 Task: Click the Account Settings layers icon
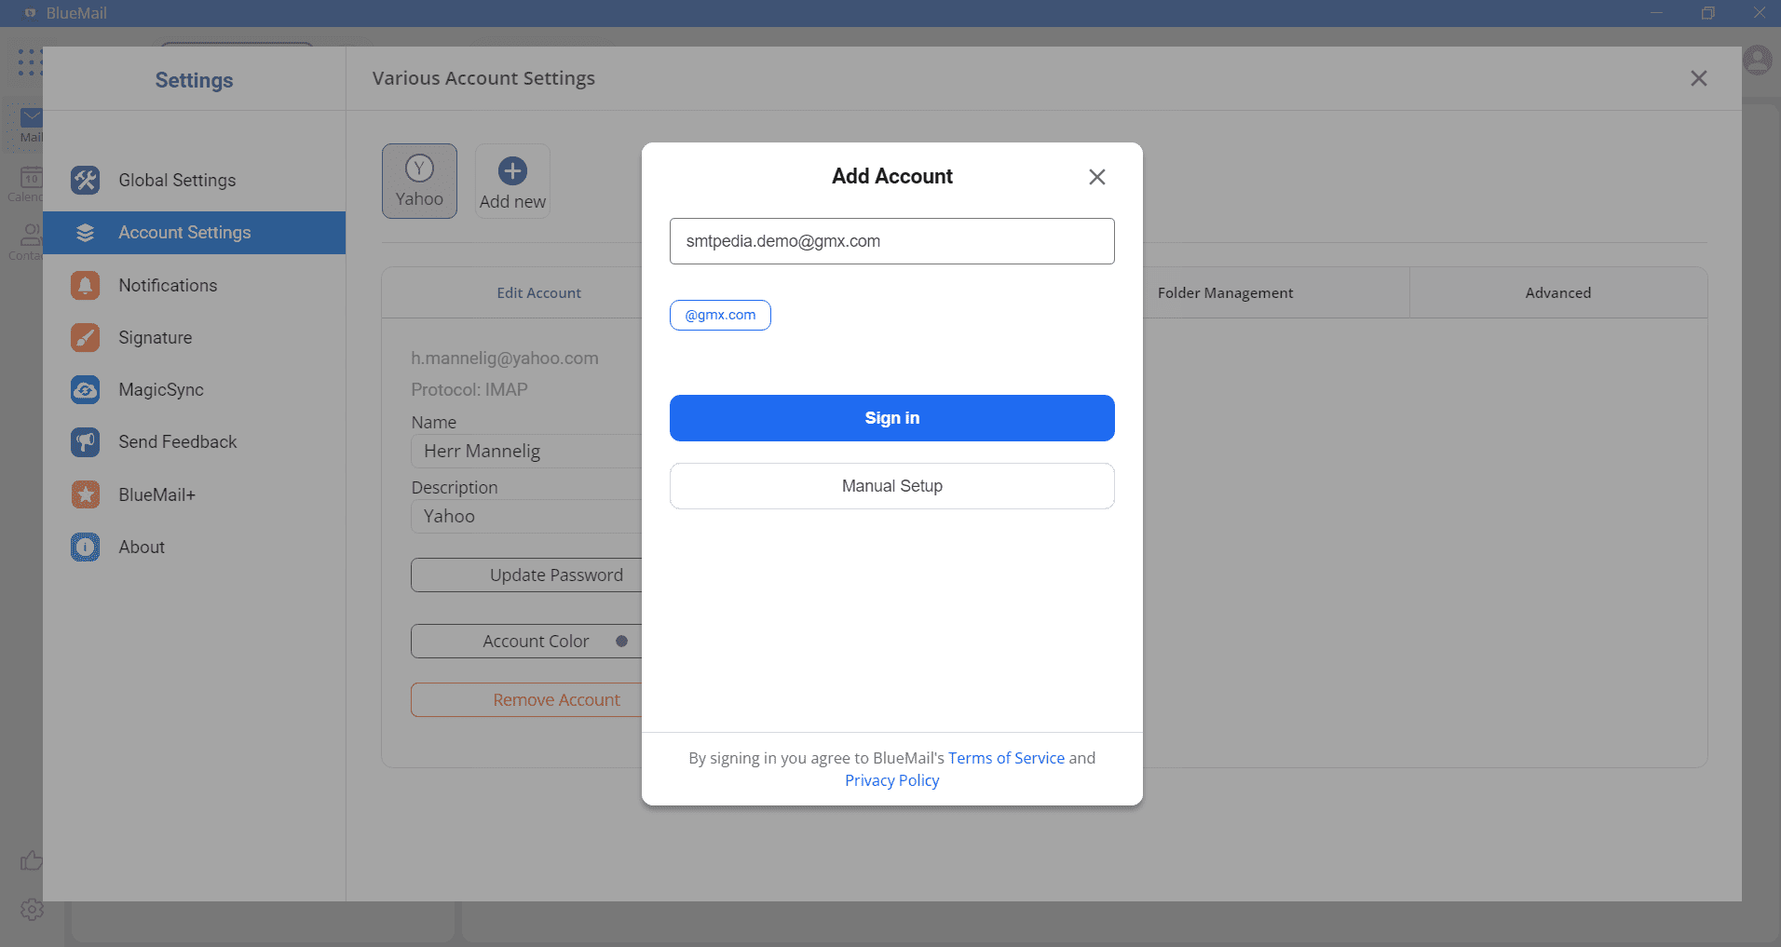[x=86, y=233]
